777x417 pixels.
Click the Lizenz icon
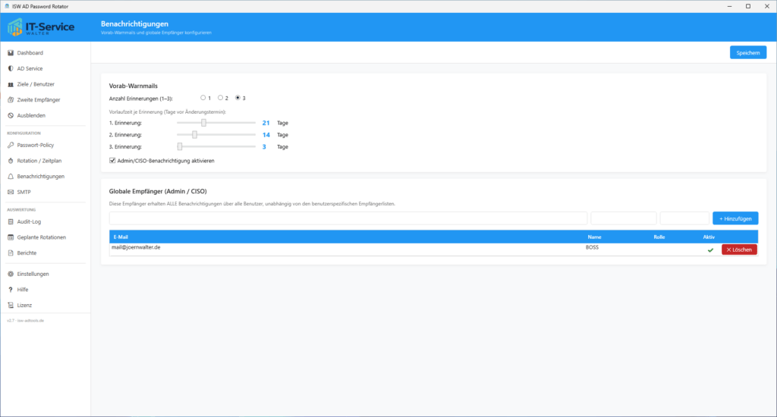(x=11, y=306)
